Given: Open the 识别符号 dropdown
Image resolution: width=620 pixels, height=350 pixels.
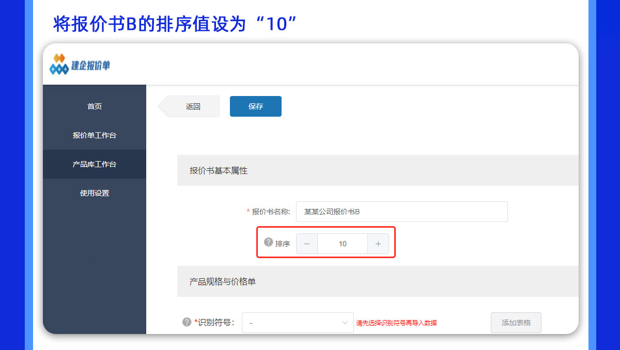Looking at the screenshot, I should 298,323.
